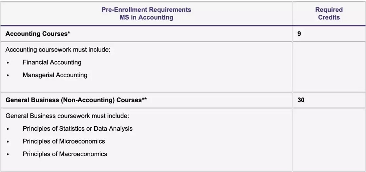The width and height of the screenshot is (366, 172).
Task: Select the Managerial Accounting list item
Action: coord(55,75)
